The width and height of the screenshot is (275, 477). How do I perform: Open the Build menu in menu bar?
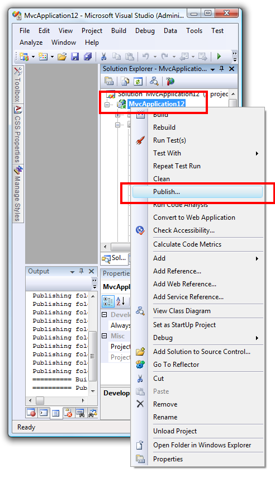(118, 31)
